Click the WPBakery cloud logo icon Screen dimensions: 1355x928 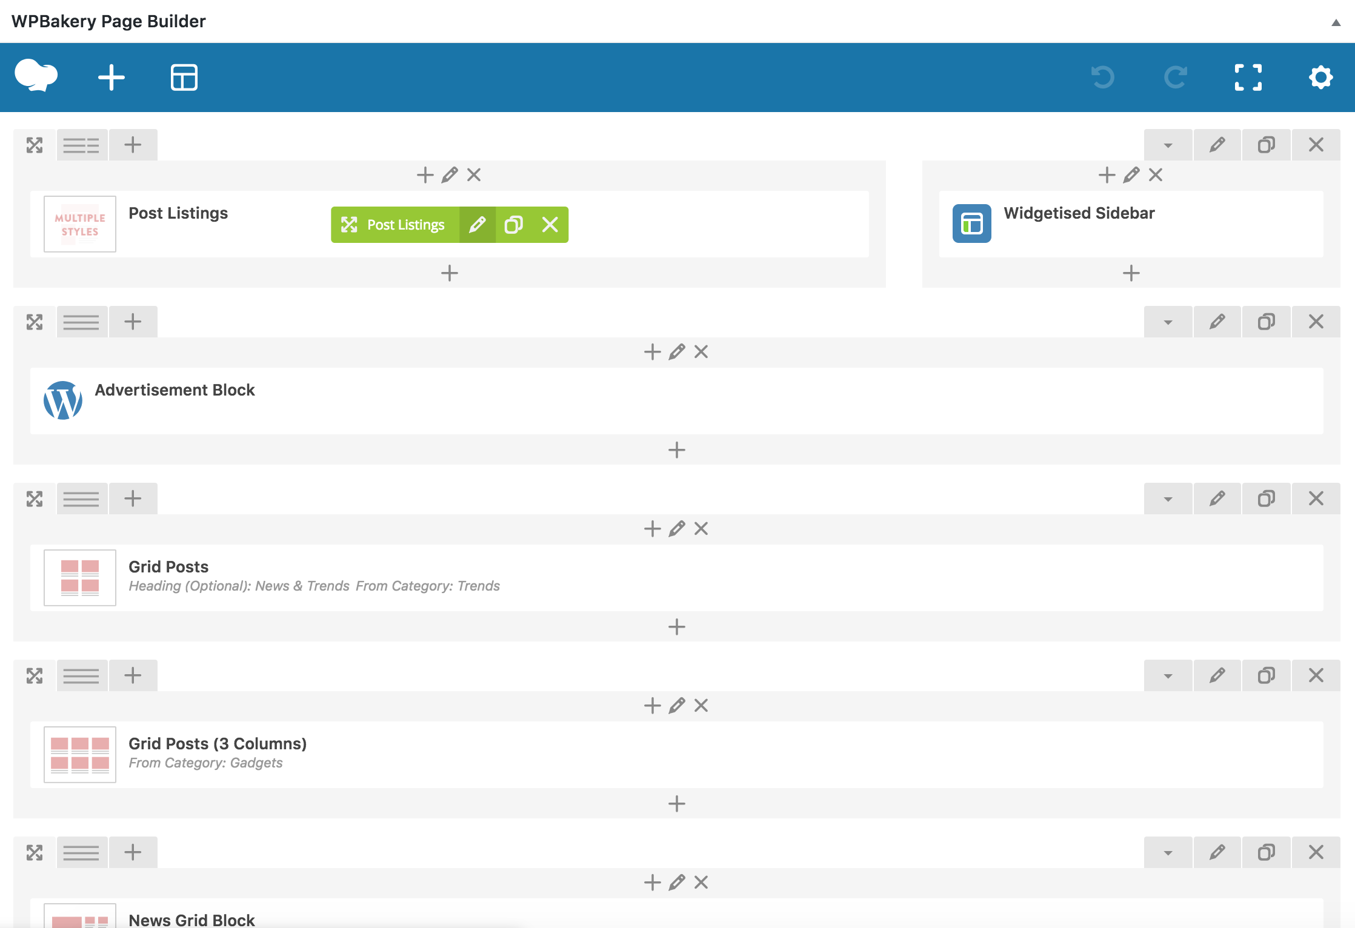pos(36,76)
